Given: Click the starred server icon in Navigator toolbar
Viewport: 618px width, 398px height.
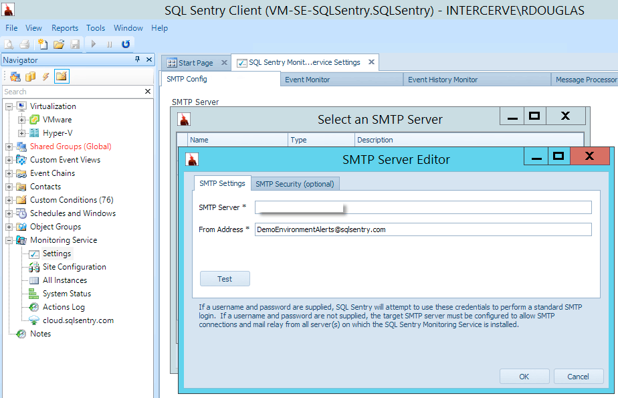Looking at the screenshot, I should coord(15,76).
